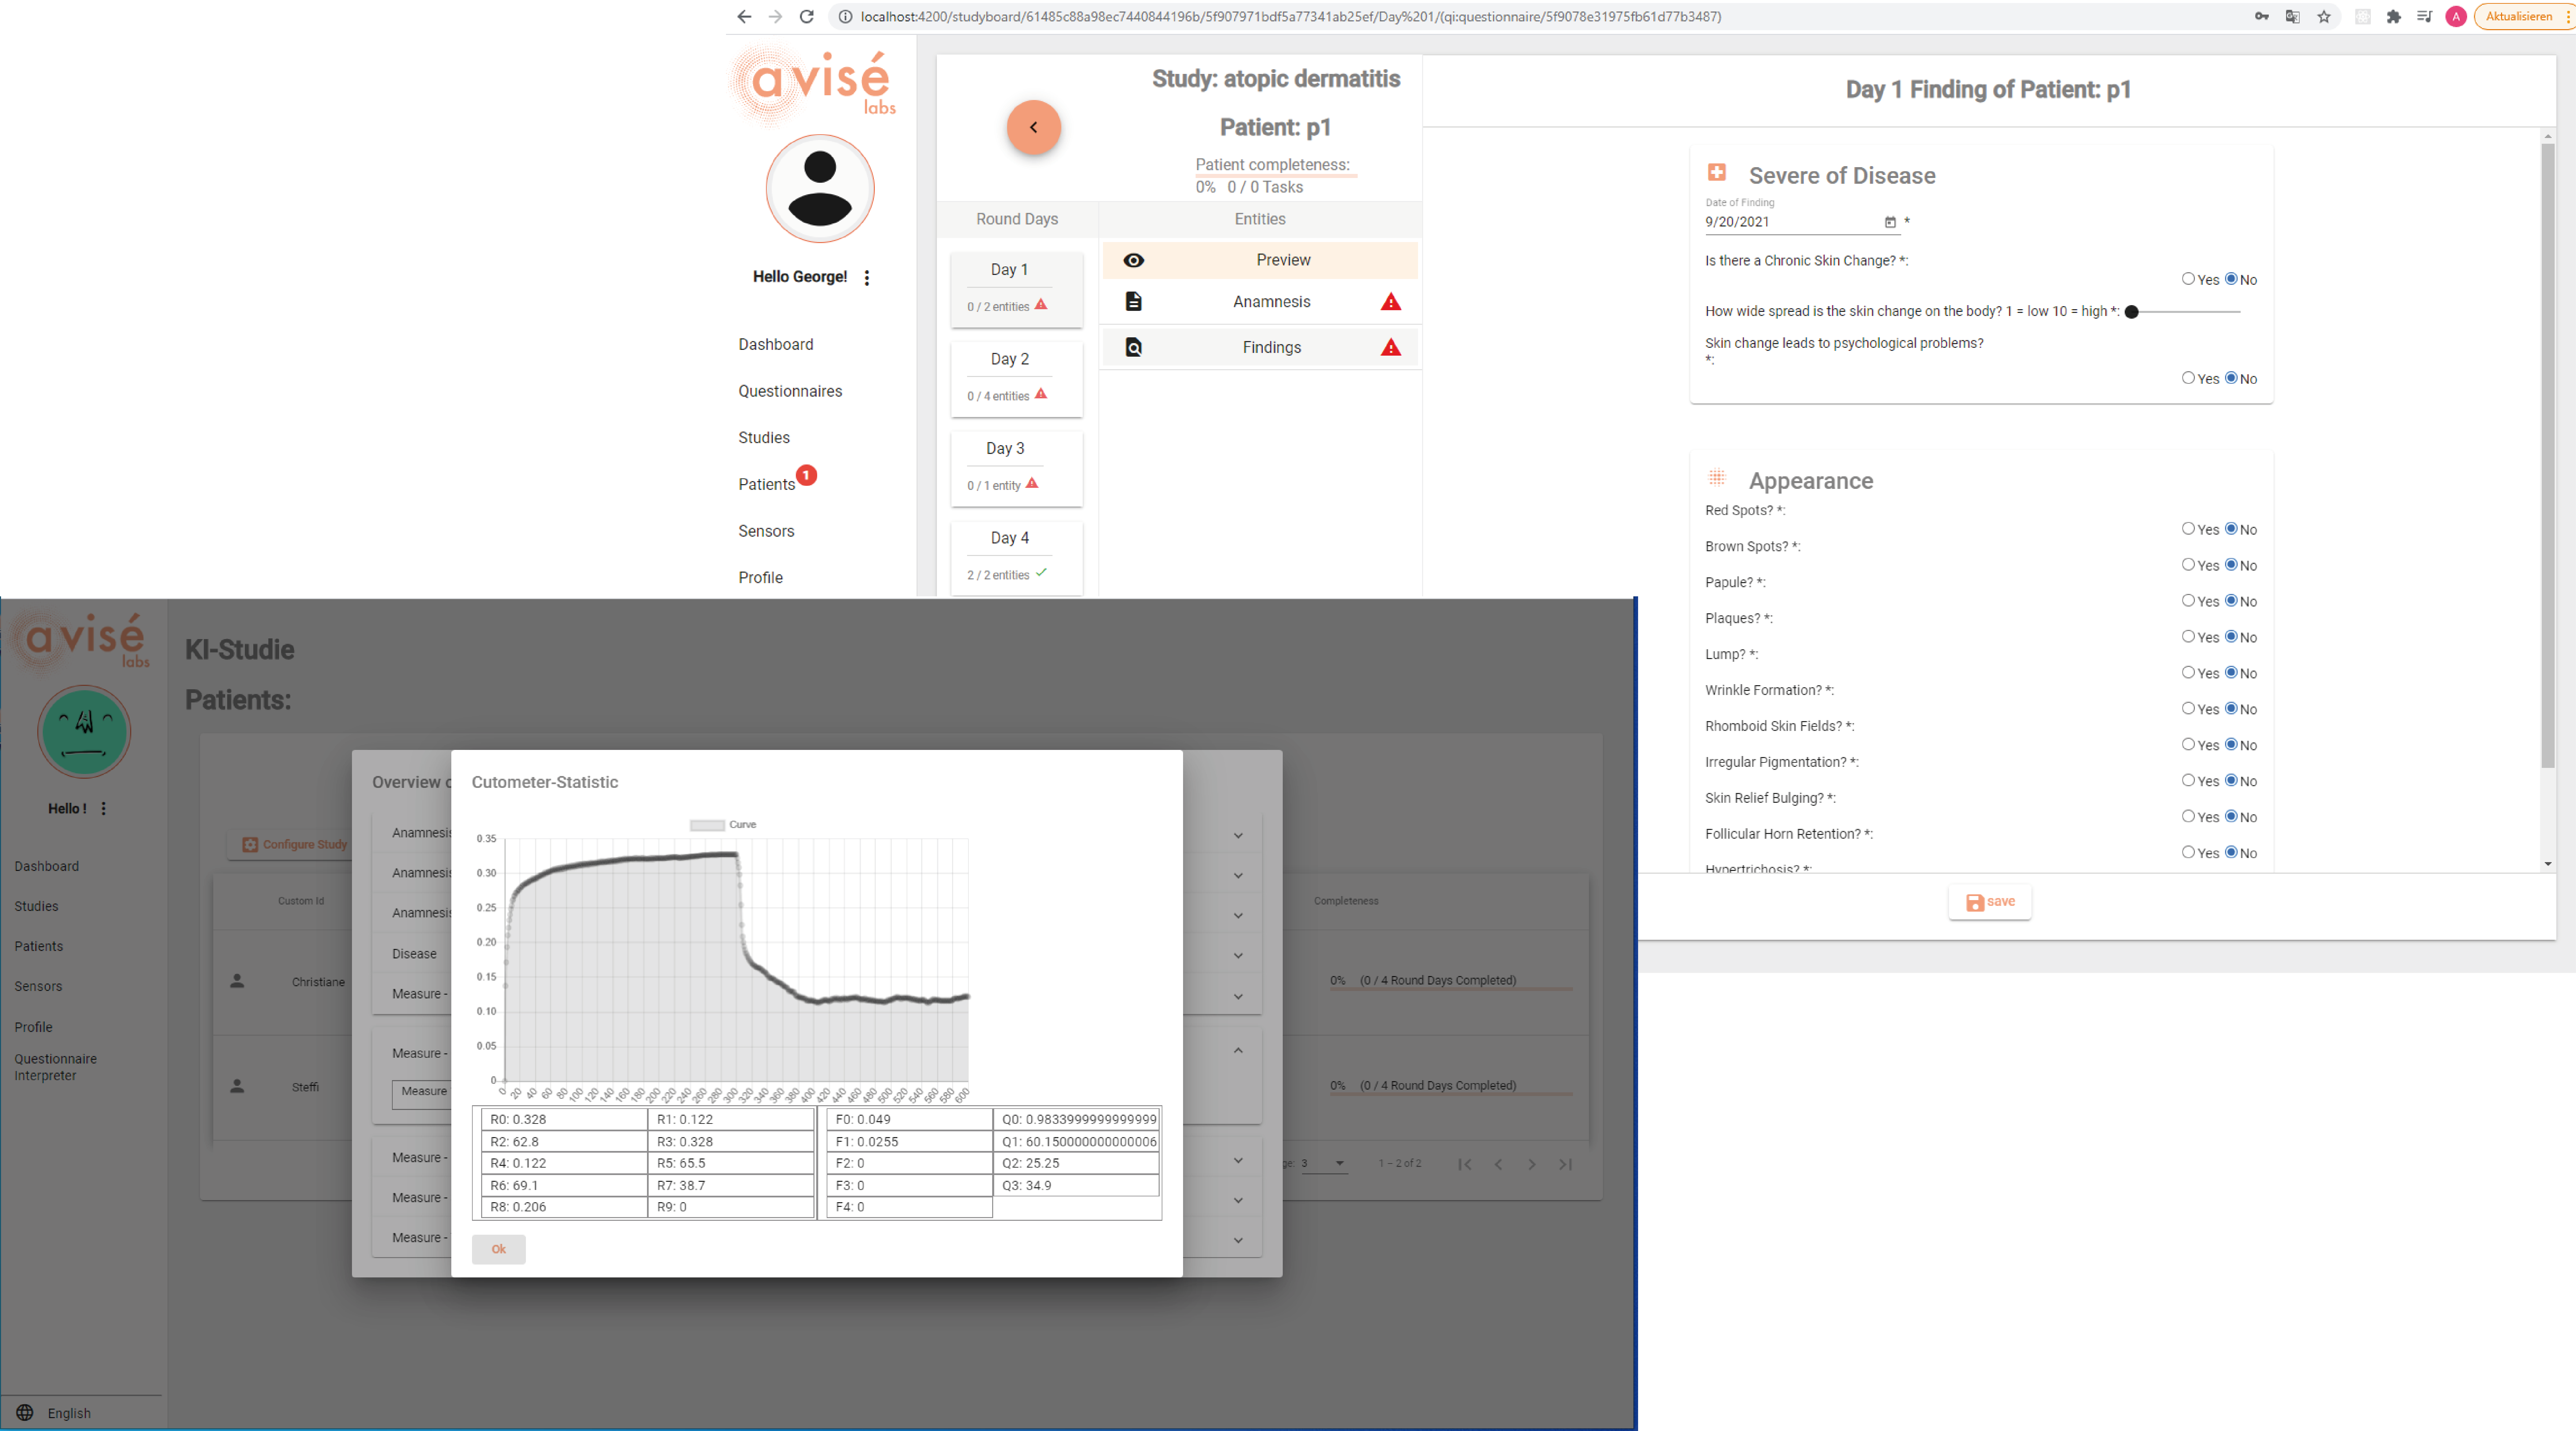Click Ok in the Cutometer-Statistic dialog

(498, 1249)
